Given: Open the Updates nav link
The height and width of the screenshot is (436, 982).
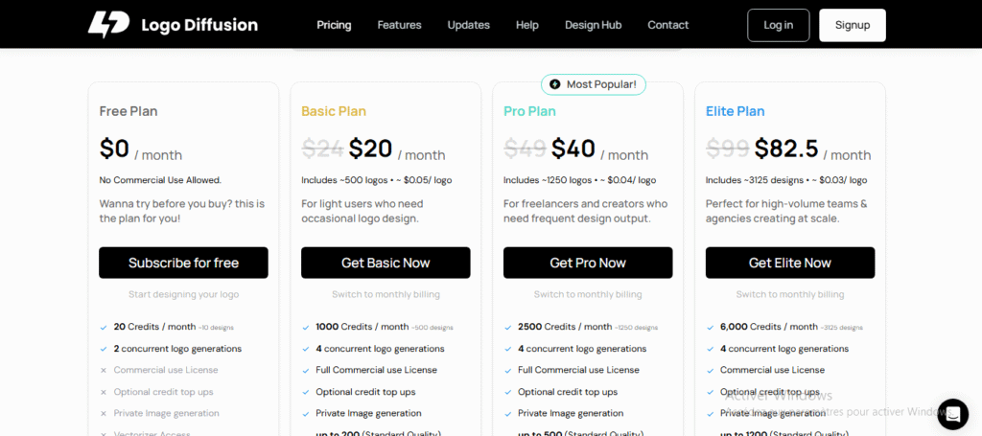Looking at the screenshot, I should coord(468,25).
